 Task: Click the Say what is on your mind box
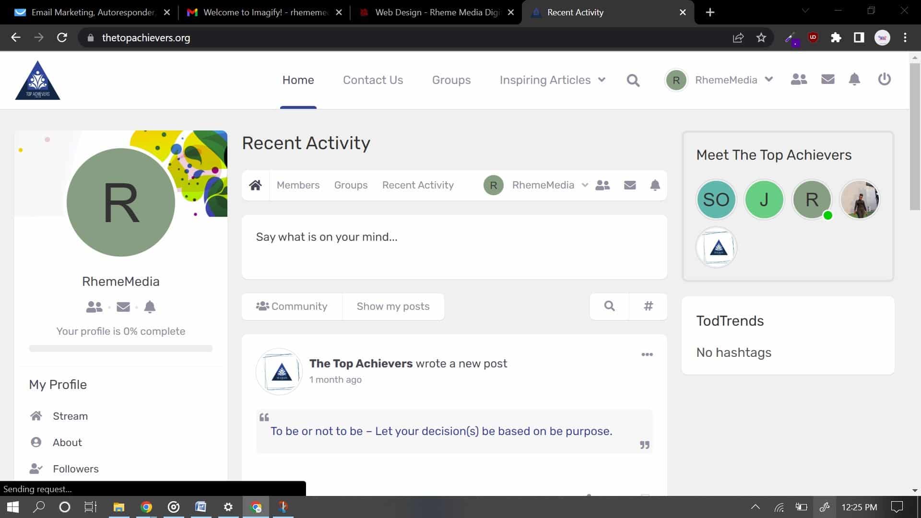454,247
